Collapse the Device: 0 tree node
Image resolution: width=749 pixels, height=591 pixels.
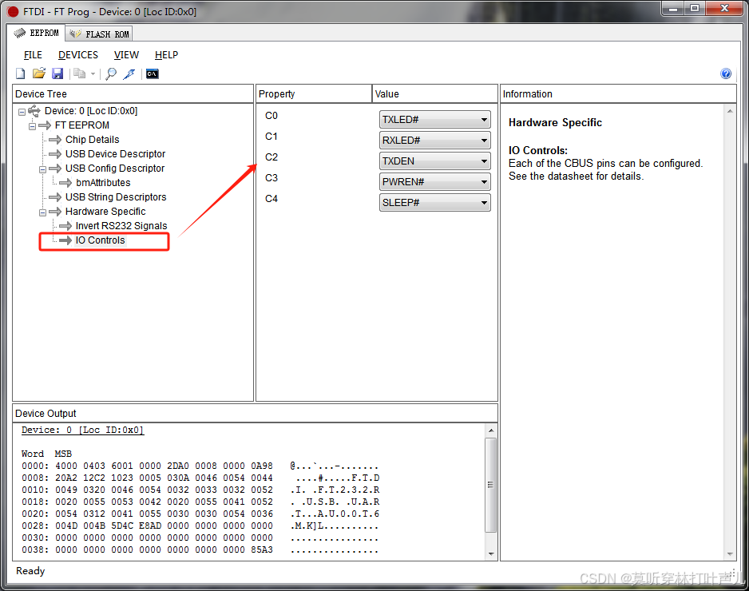point(22,112)
